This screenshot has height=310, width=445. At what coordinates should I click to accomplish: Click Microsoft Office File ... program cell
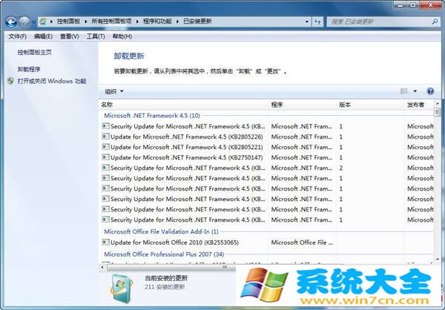tap(302, 243)
